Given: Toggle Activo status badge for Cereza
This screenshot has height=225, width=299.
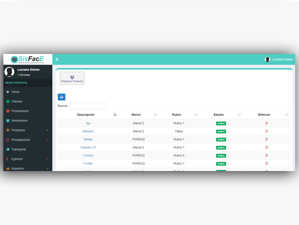Looking at the screenshot, I should (221, 156).
